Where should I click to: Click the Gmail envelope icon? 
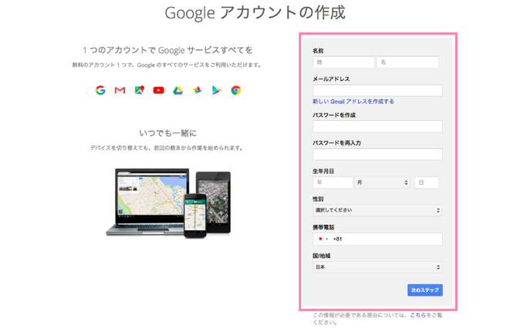[120, 90]
